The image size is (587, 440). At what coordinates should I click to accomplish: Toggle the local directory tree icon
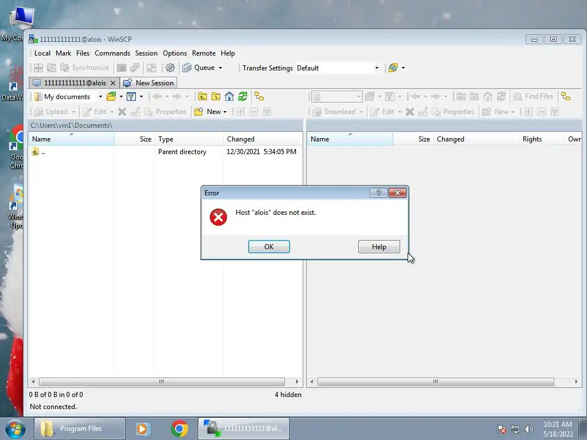[x=259, y=96]
